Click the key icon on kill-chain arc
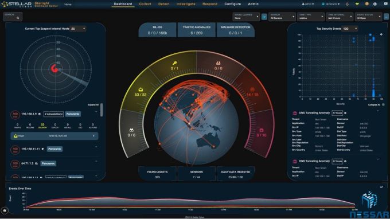This screenshot has height=219, width=390. [x=174, y=63]
